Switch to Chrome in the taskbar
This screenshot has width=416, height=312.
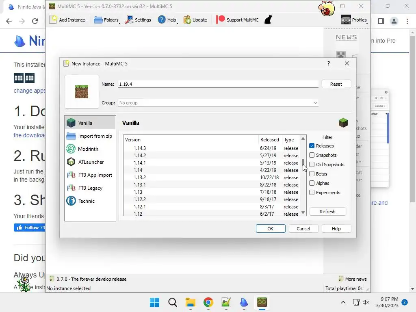(x=208, y=302)
